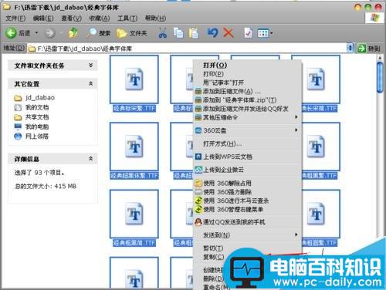386x290 pixels.
Task: Choose 使用 360进行木马云查杀
Action: click(247, 201)
